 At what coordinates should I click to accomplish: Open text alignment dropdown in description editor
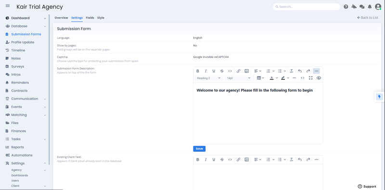(257, 71)
